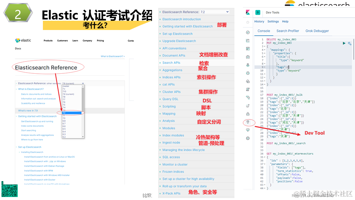Click the elastic logo on docs page
The image size is (355, 200).
click(23, 40)
